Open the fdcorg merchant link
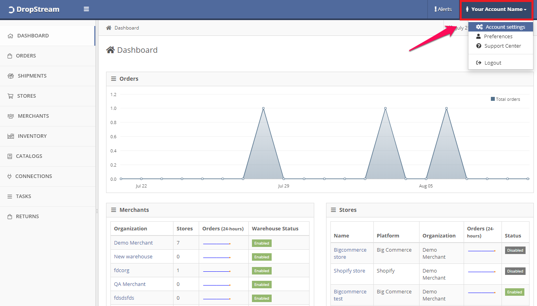This screenshot has height=306, width=537. pos(121,270)
